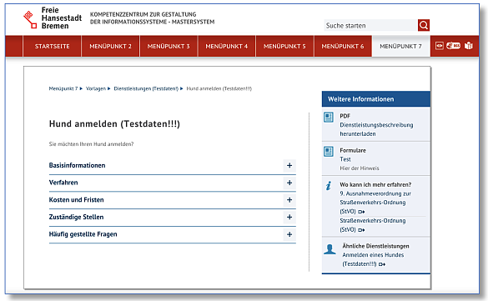488x301 pixels.
Task: Click the 'Suche starten' search field
Action: (370, 26)
